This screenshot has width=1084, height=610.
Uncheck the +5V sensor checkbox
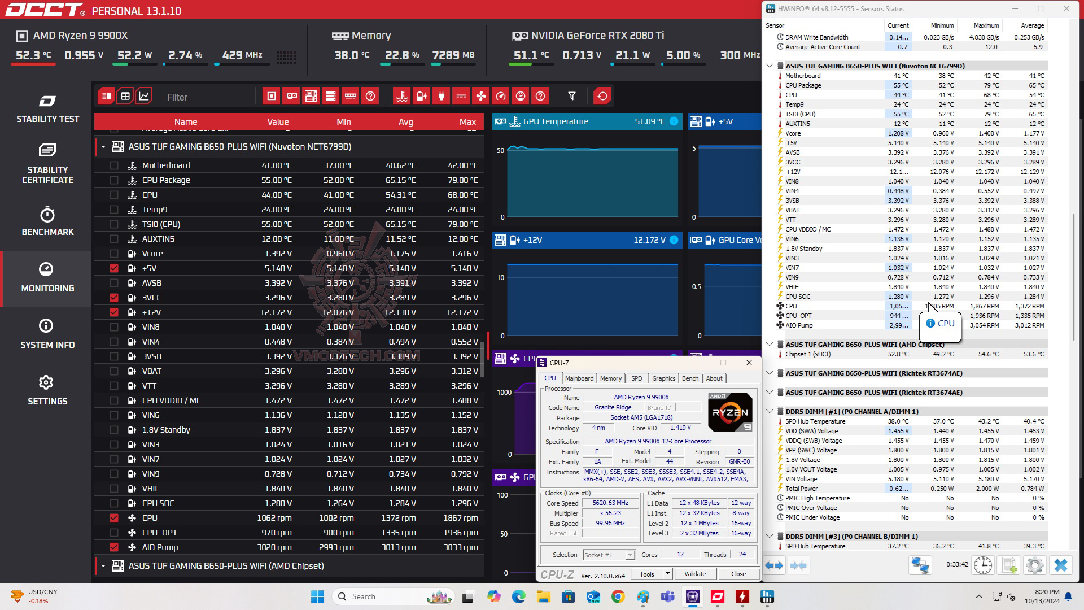(x=114, y=268)
